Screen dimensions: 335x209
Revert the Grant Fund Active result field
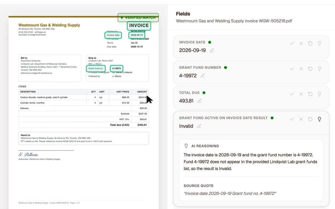pos(310,119)
